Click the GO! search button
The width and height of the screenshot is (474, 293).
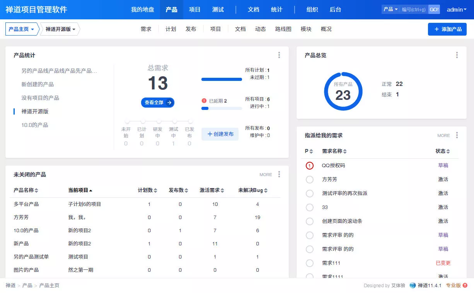434,9
